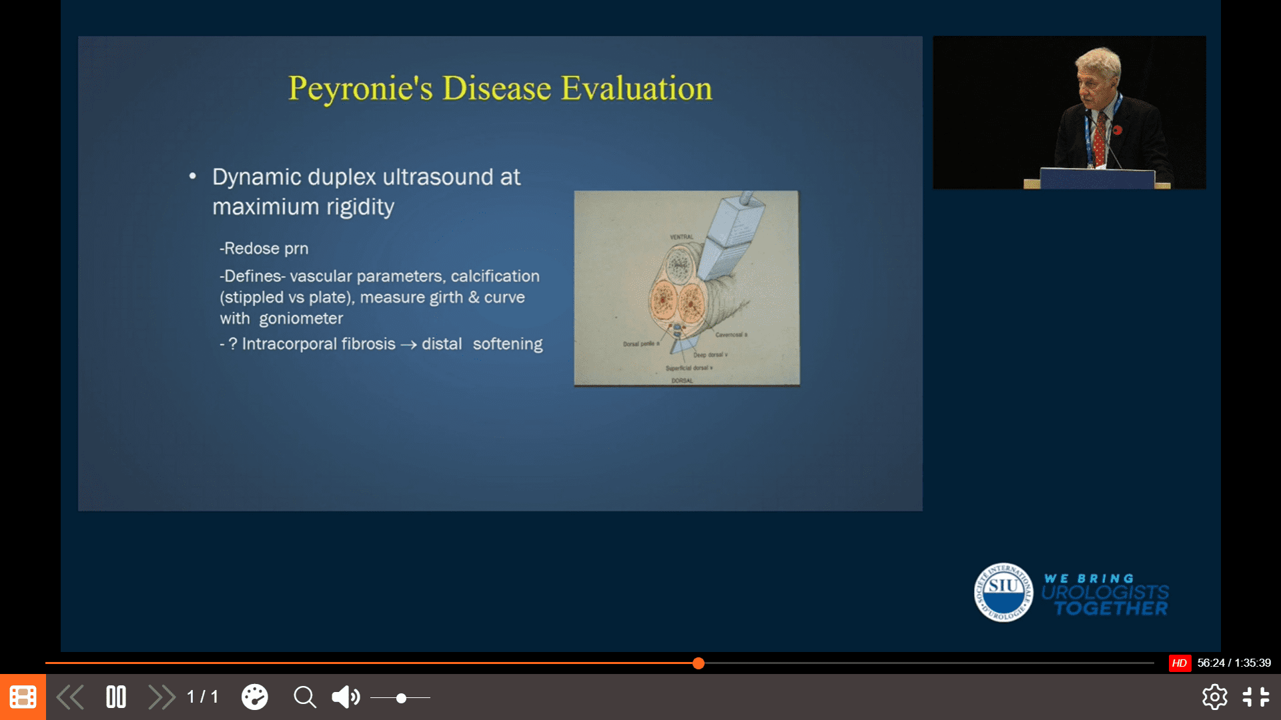The image size is (1281, 720).
Task: Adjust the volume slider
Action: tap(400, 698)
